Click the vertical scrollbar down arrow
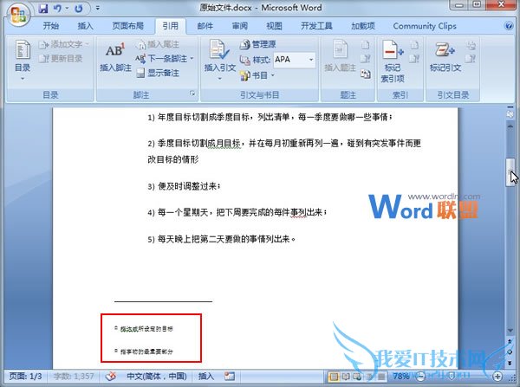 [510, 331]
